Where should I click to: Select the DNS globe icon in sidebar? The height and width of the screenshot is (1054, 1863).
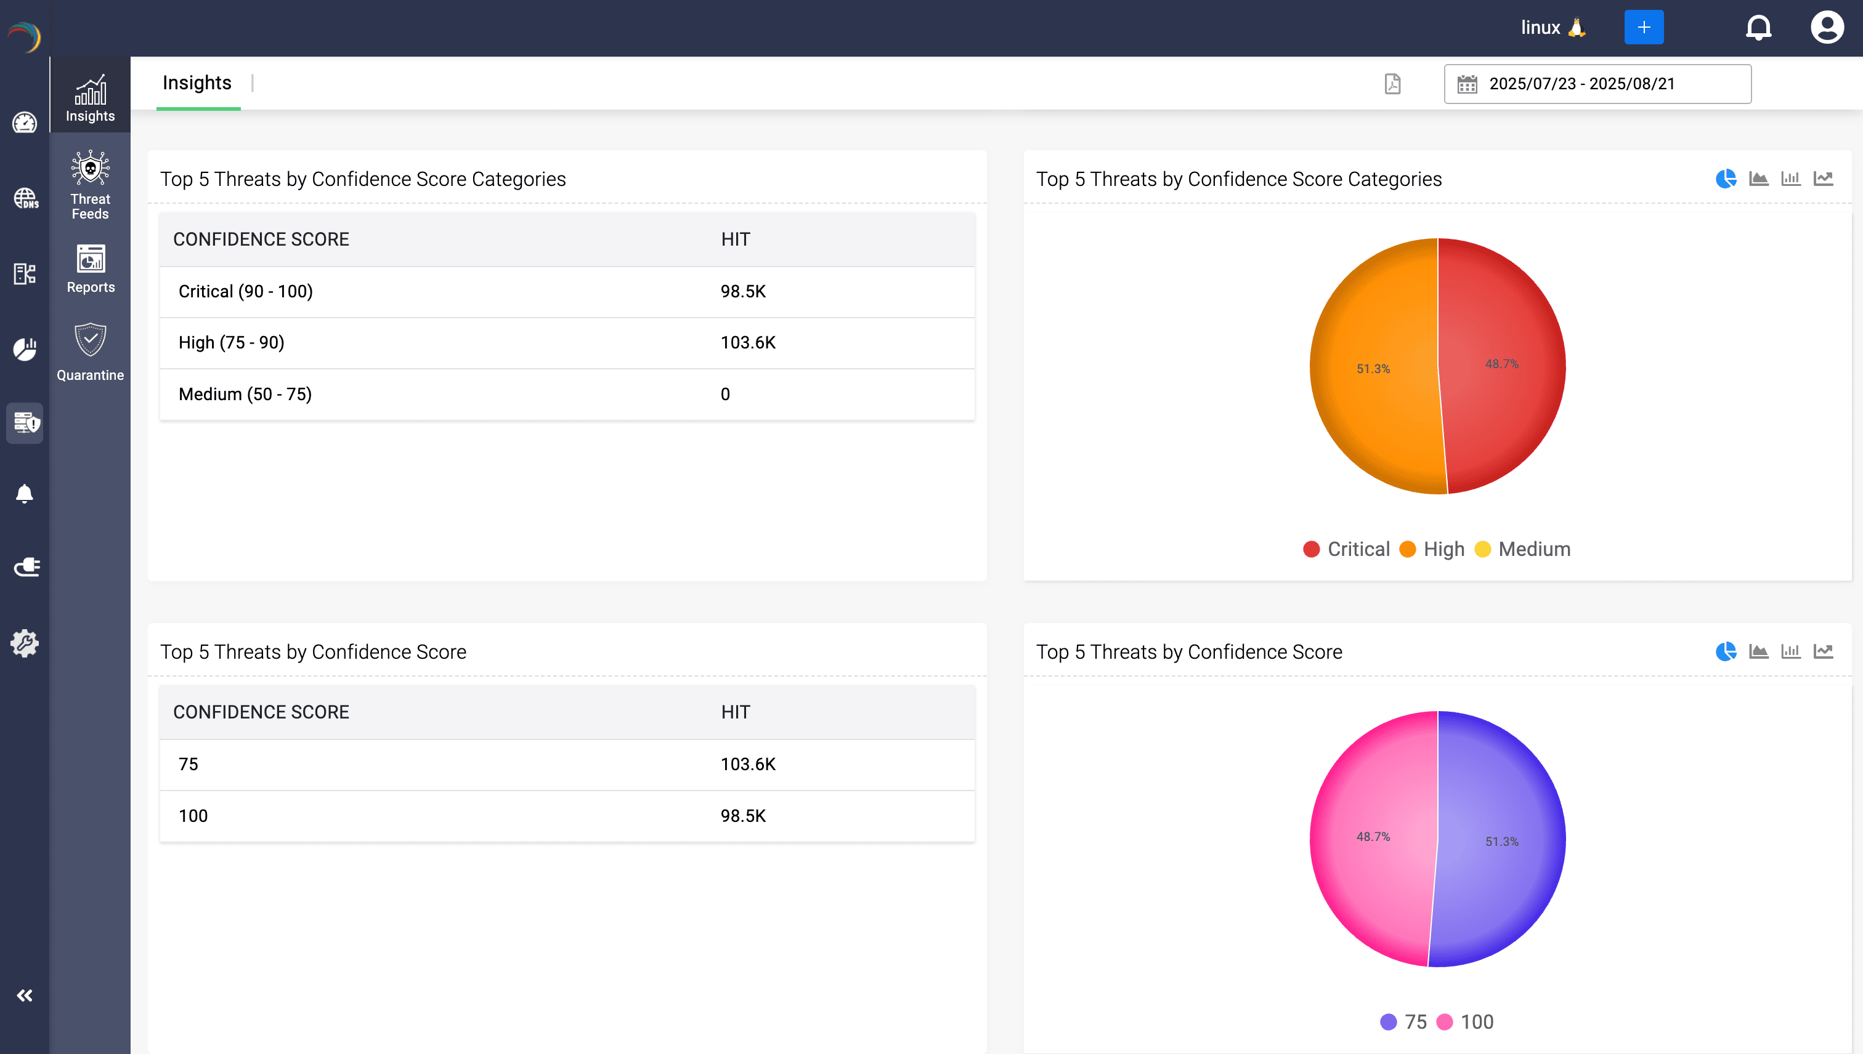coord(25,197)
